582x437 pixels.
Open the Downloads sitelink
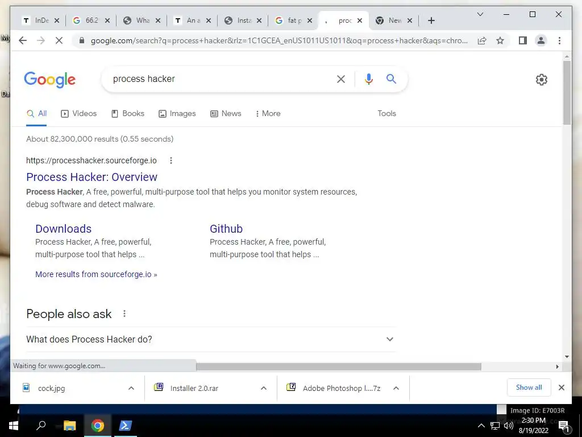pos(64,229)
